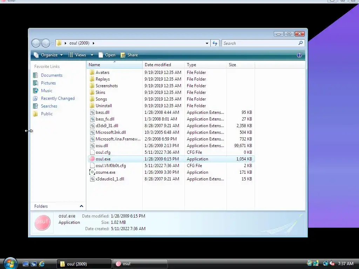Click the osu! preview thumbnail in details pane
This screenshot has height=269, width=359.
point(42,222)
